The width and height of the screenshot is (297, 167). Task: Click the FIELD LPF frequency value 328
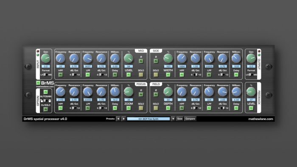point(209,100)
